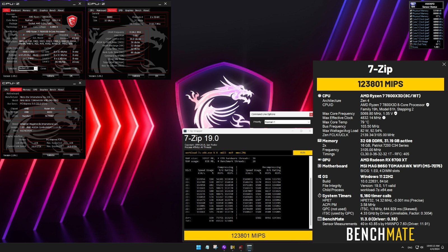Click the CAS# Latency 30.0 clocks value
The image size is (448, 252).
(135, 39)
